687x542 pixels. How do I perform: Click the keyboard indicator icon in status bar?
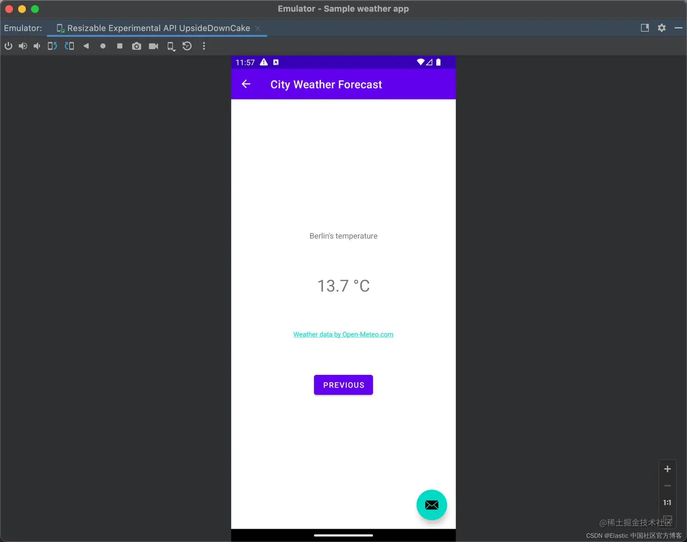[x=276, y=62]
